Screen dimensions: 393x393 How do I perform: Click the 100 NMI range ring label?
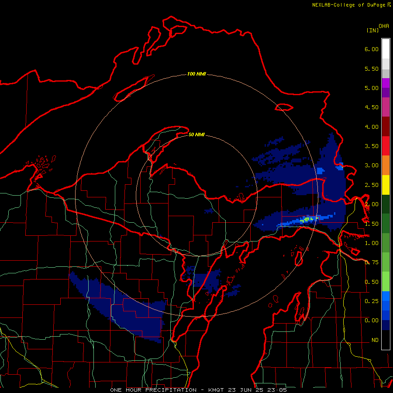197,74
